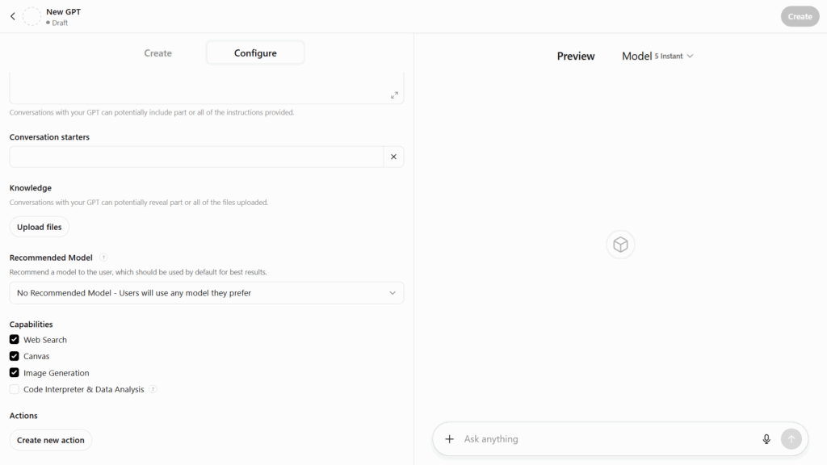
Task: Click the microphone dictation icon
Action: [766, 439]
